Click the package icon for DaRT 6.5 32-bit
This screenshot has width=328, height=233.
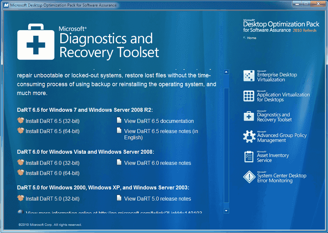coord(21,121)
